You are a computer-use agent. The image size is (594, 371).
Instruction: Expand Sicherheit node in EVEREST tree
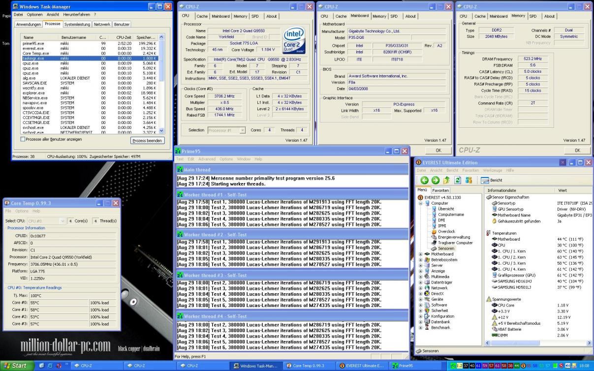coord(421,310)
